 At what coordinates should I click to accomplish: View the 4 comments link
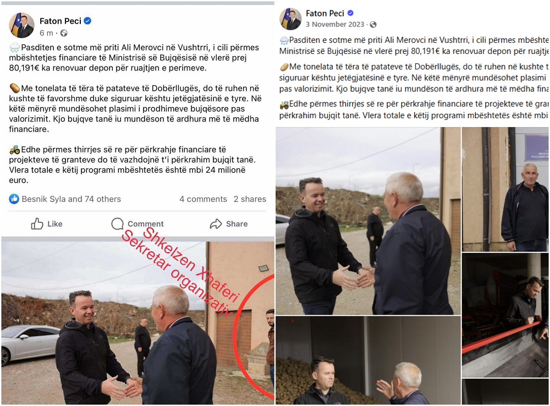pos(203,199)
